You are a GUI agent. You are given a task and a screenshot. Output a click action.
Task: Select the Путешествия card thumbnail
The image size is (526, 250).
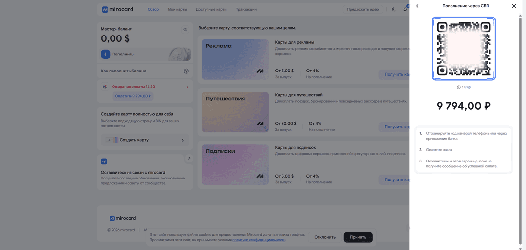(235, 112)
